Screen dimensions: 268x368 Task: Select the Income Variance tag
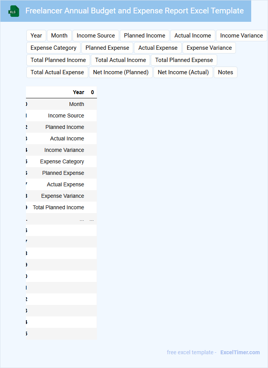(241, 36)
